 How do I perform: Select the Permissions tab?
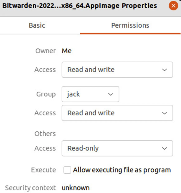130,25
